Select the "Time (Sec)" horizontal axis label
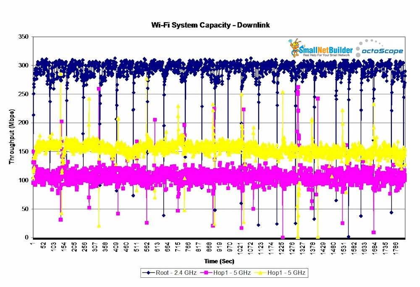420x287 pixels. click(219, 261)
